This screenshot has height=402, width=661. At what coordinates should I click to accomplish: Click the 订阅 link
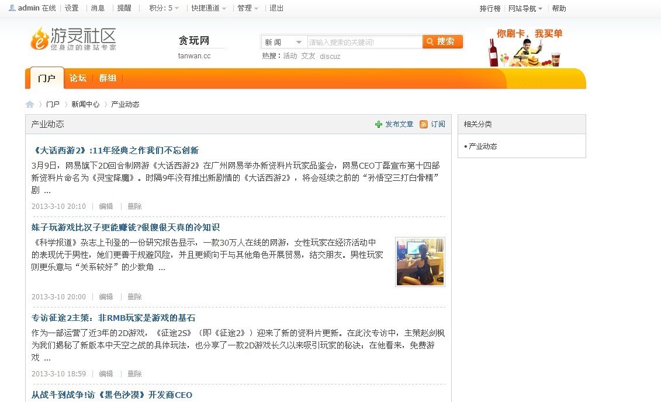(x=438, y=124)
